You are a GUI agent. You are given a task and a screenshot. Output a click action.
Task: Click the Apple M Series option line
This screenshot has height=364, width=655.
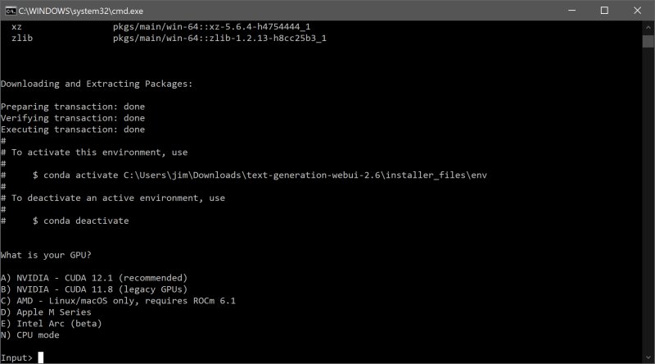click(46, 312)
